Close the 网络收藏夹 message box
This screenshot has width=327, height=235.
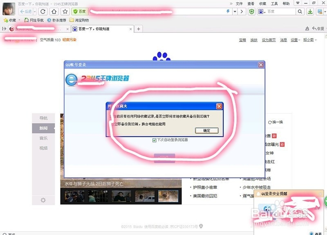[x=219, y=106]
